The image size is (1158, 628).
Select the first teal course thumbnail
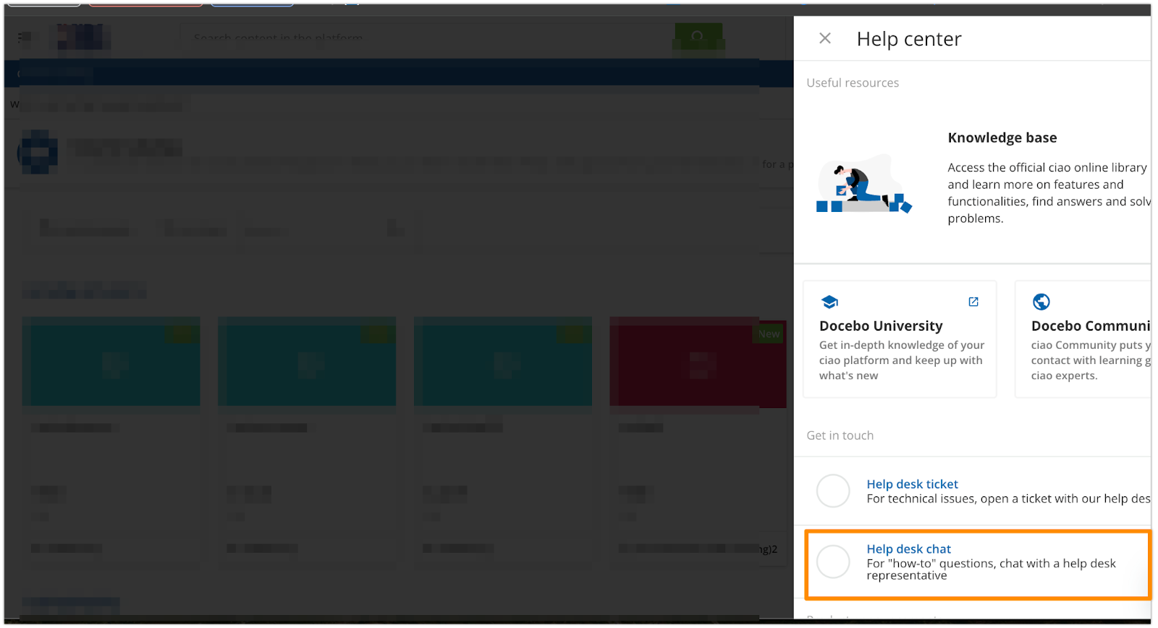click(111, 362)
